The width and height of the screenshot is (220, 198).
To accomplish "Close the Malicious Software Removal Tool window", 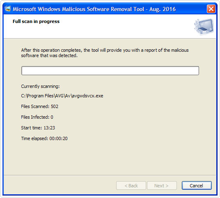I will pos(211,9).
